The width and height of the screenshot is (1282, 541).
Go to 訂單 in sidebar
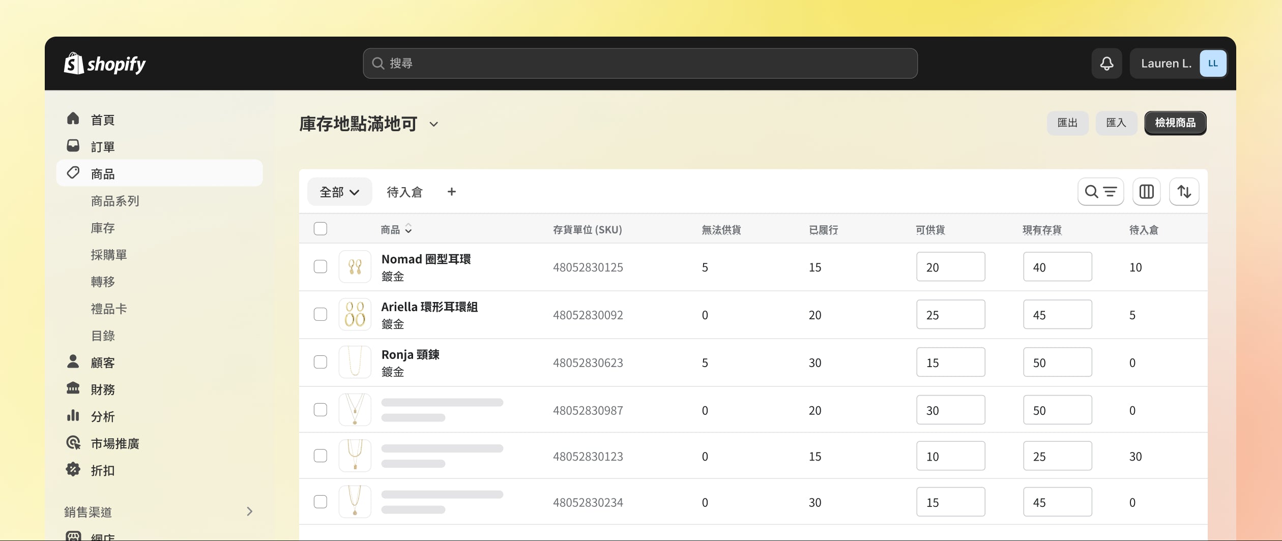pyautogui.click(x=103, y=146)
